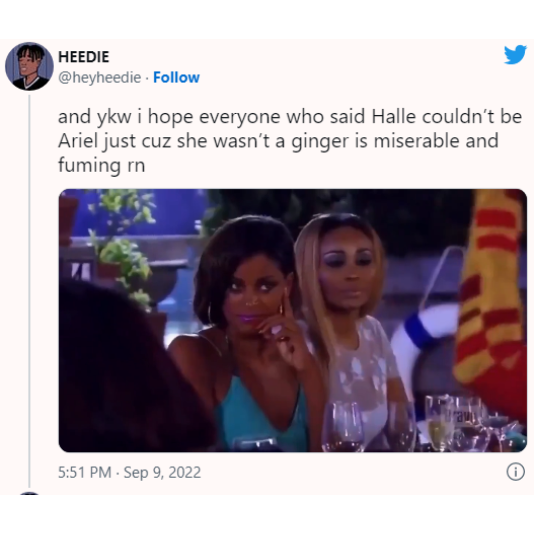
Task: Click the gray thread line under the avatar
Action: [30, 291]
